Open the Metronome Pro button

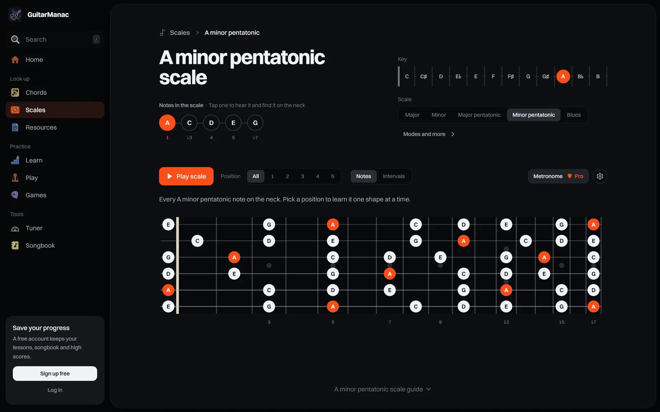pyautogui.click(x=558, y=176)
